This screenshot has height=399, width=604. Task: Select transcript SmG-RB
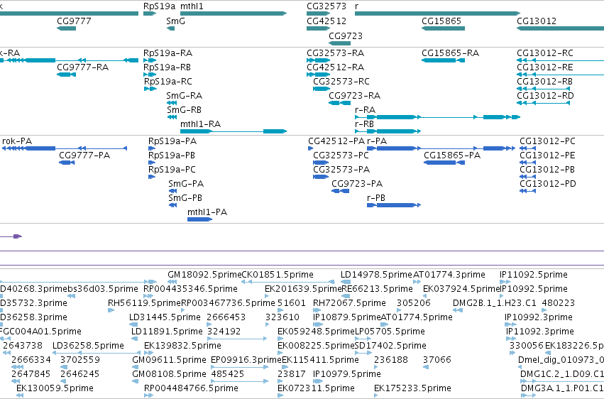tap(172, 117)
